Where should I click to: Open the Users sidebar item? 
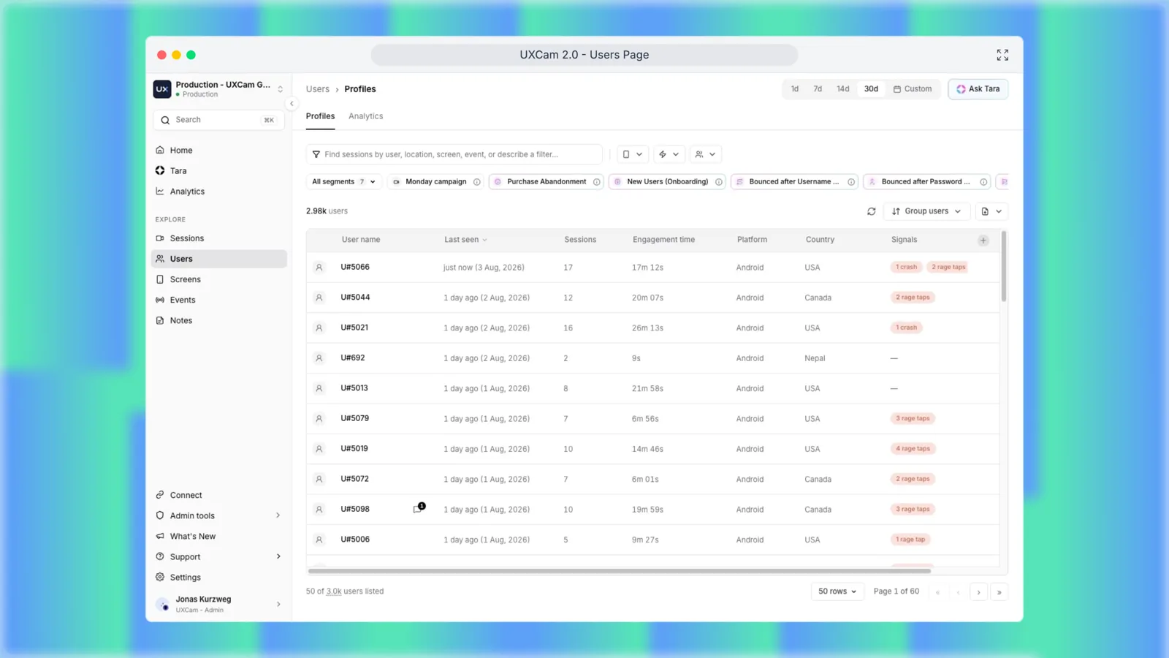(x=219, y=259)
